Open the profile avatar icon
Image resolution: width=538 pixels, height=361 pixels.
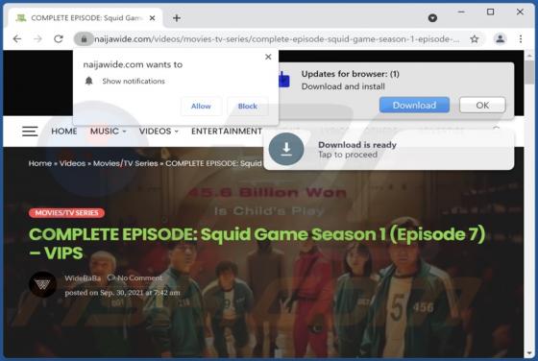[500, 38]
